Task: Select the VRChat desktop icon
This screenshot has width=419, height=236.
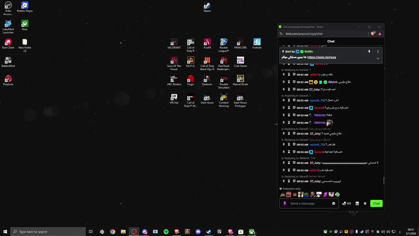Action: coord(174,99)
